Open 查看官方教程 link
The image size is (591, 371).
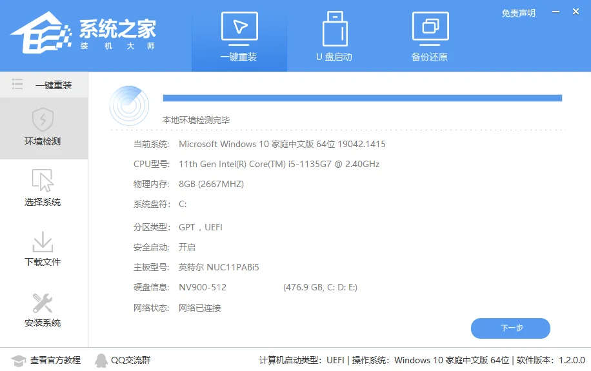pyautogui.click(x=55, y=361)
